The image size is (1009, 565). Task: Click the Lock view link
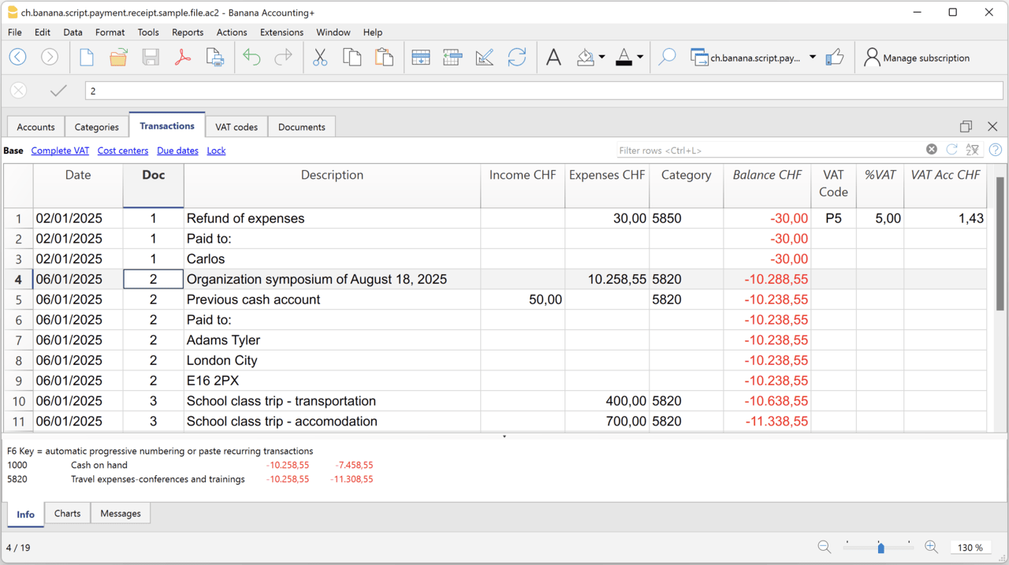(216, 151)
